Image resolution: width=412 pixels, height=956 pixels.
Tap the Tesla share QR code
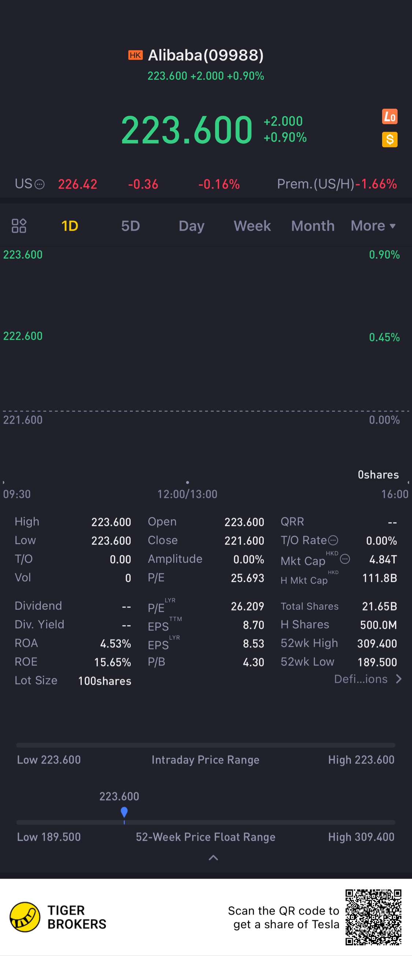(373, 917)
